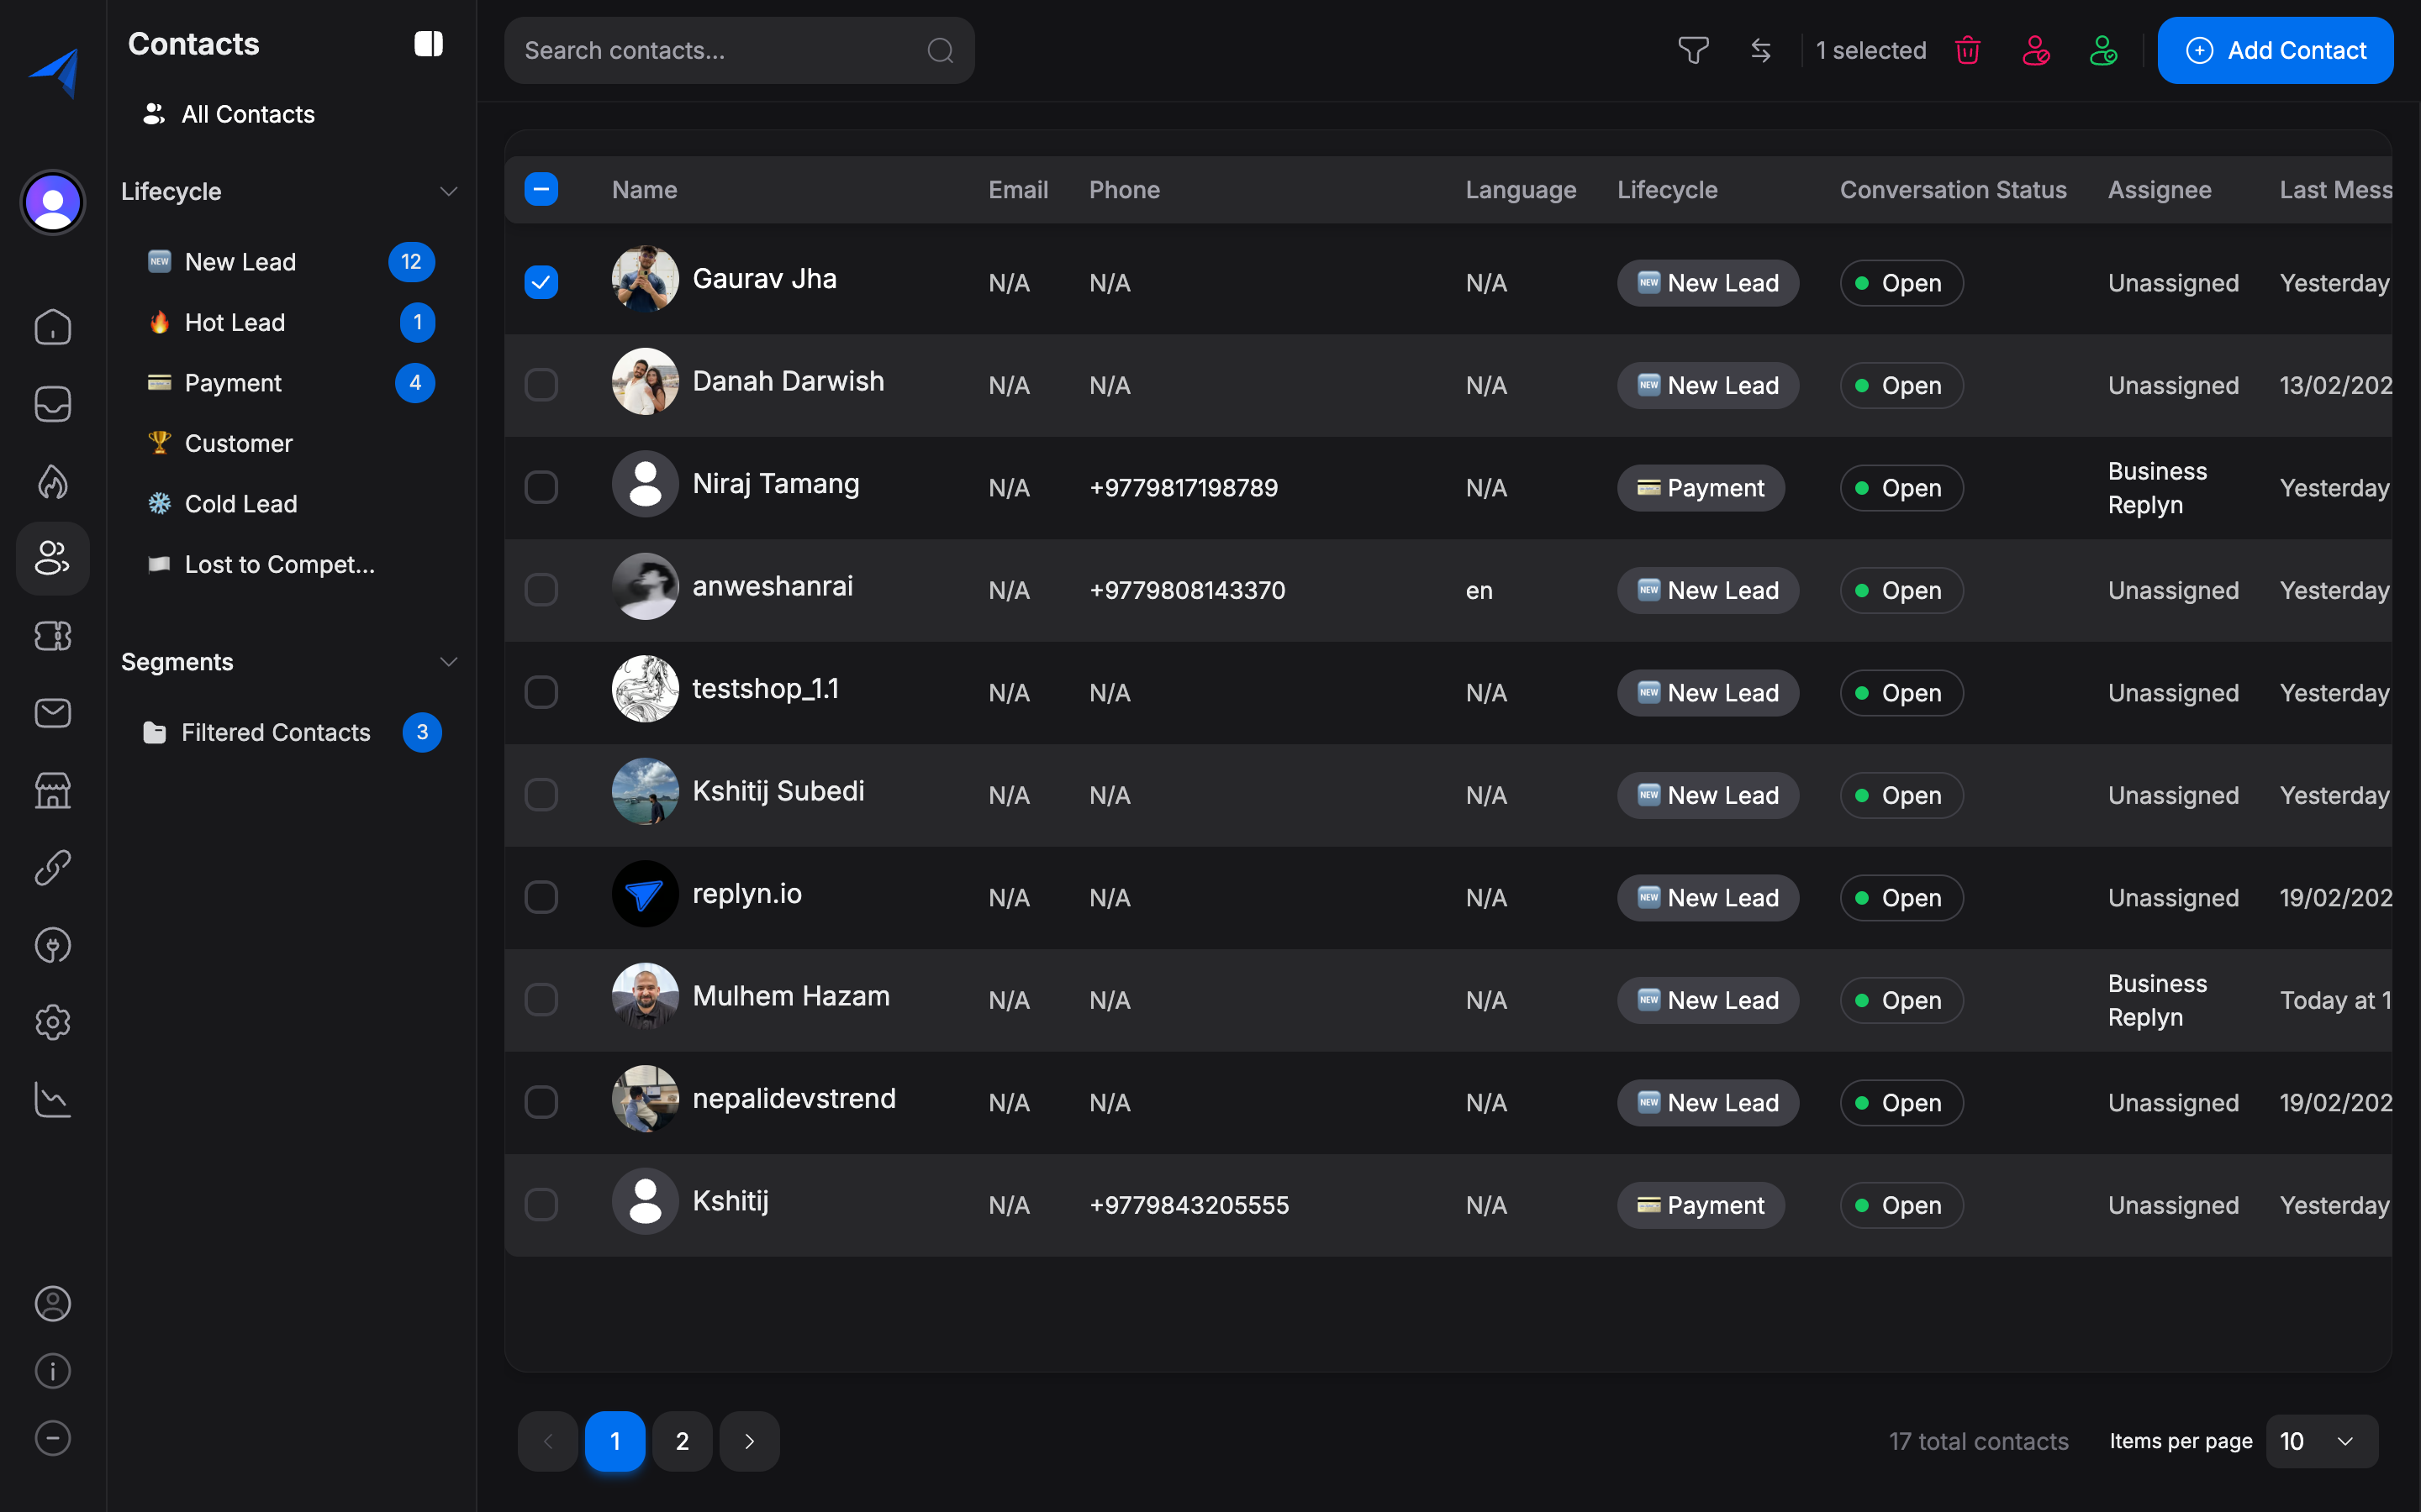Open the inbox icon in sidebar
The height and width of the screenshot is (1512, 2421).
[x=52, y=404]
